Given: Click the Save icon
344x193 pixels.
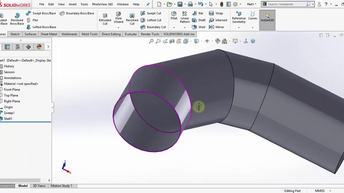Looking at the screenshot, I should (180, 4).
